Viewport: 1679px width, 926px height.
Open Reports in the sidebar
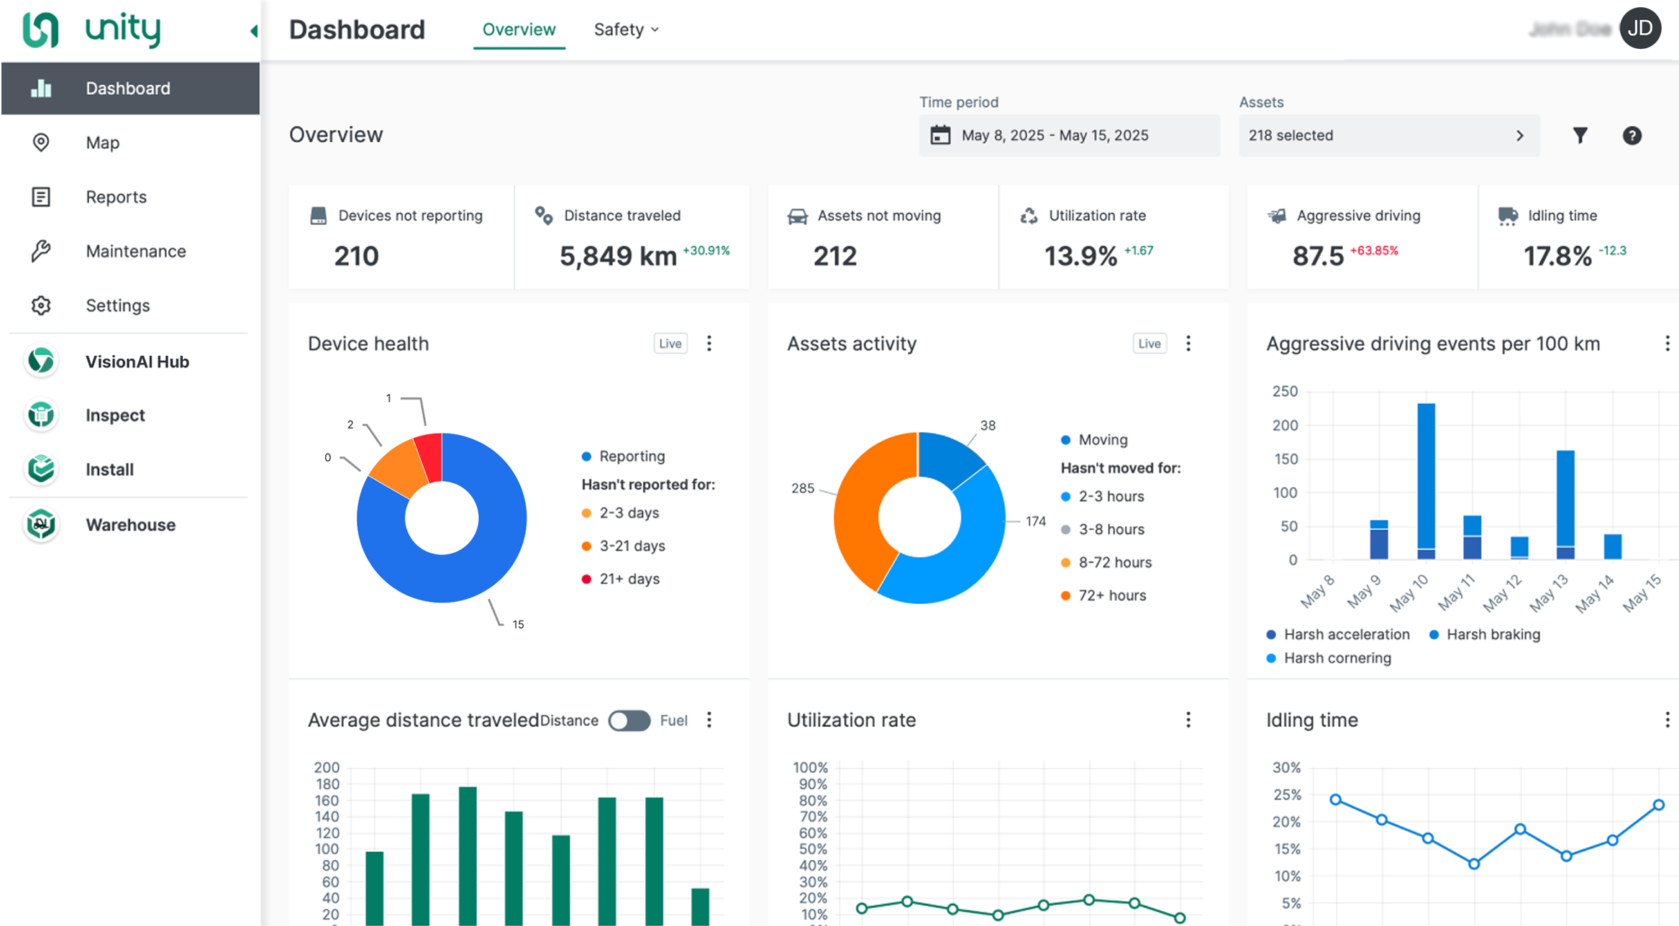point(116,197)
